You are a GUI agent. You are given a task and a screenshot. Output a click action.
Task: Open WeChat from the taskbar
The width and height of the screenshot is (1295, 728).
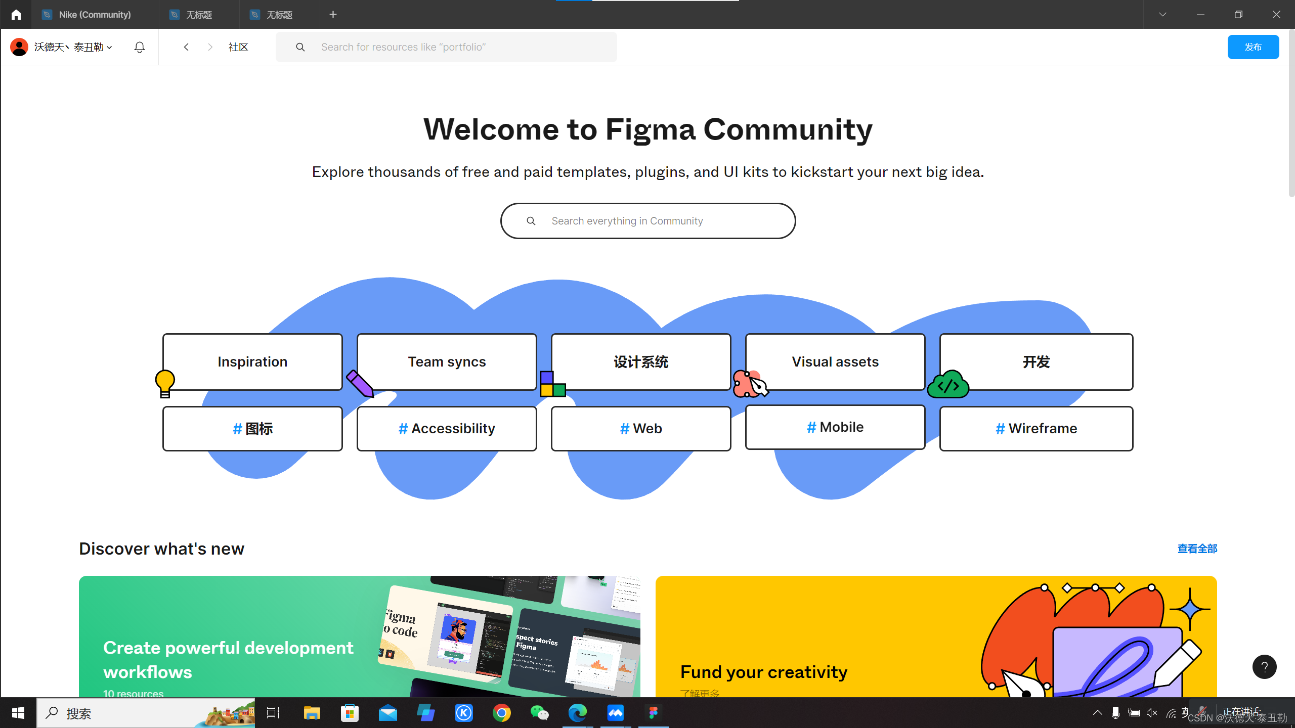pos(540,713)
